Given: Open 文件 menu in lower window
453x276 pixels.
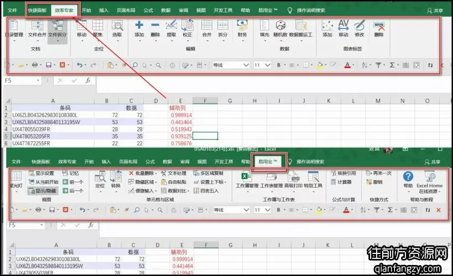Looking at the screenshot, I should pyautogui.click(x=16, y=162).
